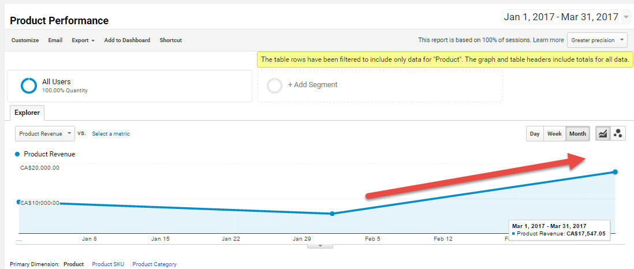Image resolution: width=634 pixels, height=269 pixels.
Task: Collapse the chart using bottom arrow handle
Action: click(x=322, y=245)
